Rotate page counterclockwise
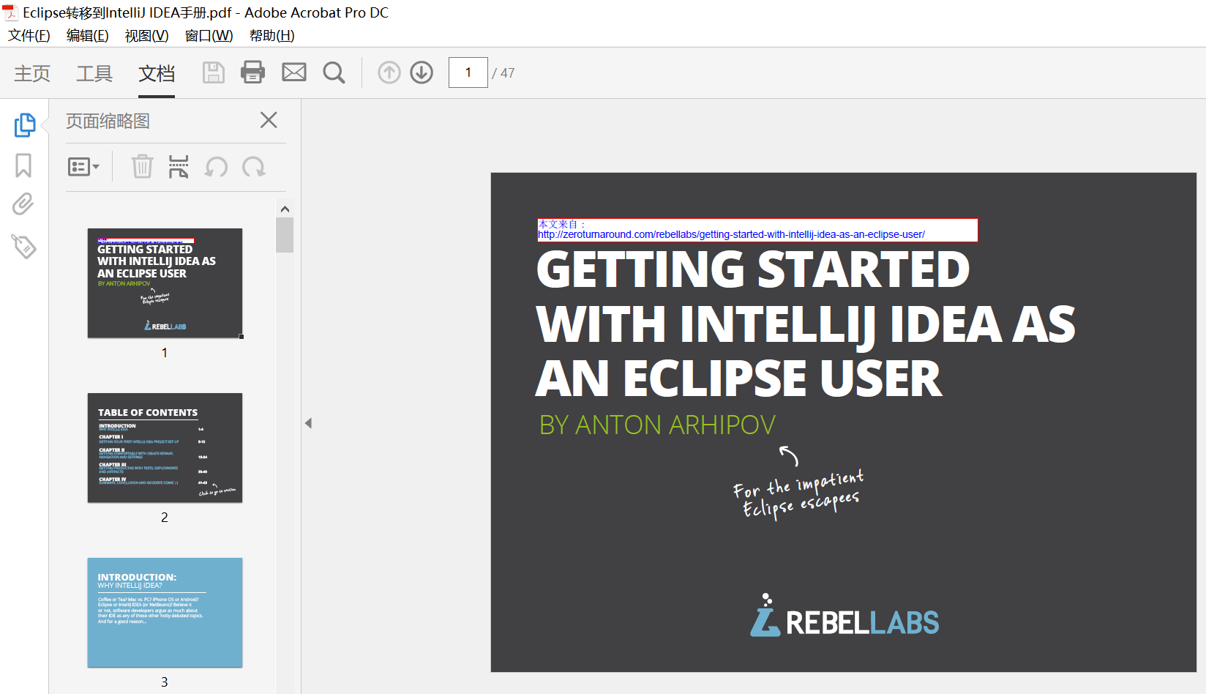Image resolution: width=1206 pixels, height=694 pixels. tap(216, 167)
